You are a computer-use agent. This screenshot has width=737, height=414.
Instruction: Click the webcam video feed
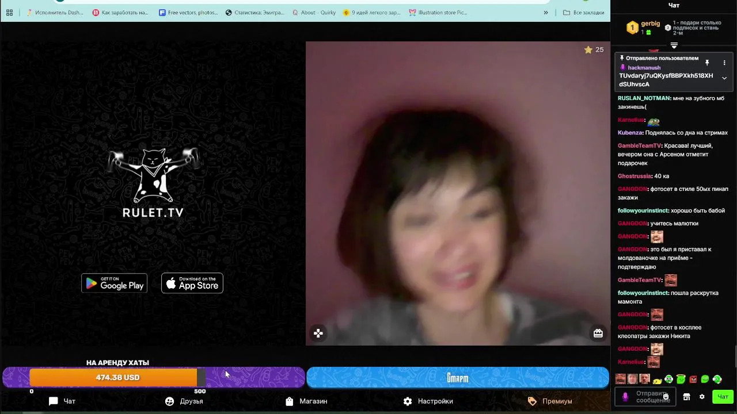(x=458, y=193)
